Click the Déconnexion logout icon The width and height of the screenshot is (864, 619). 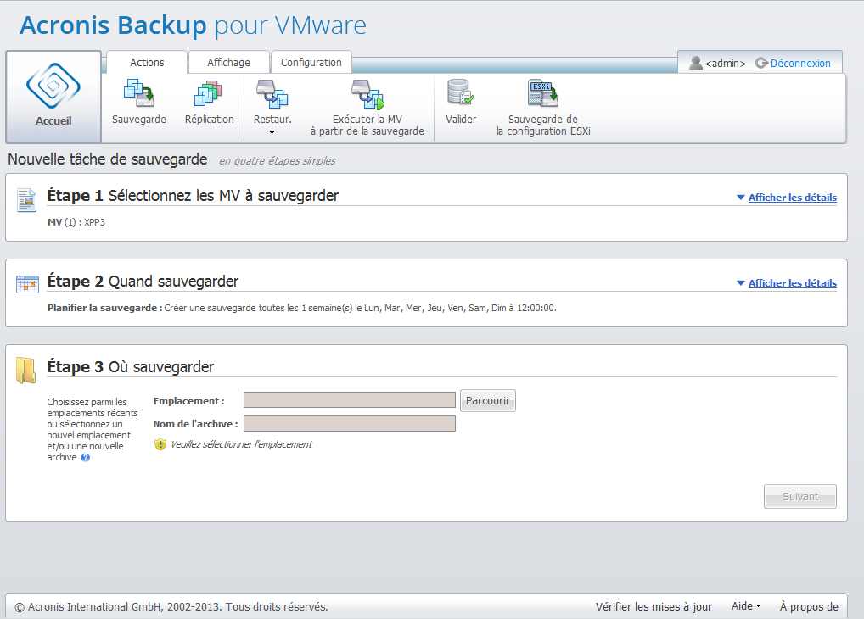[x=761, y=63]
